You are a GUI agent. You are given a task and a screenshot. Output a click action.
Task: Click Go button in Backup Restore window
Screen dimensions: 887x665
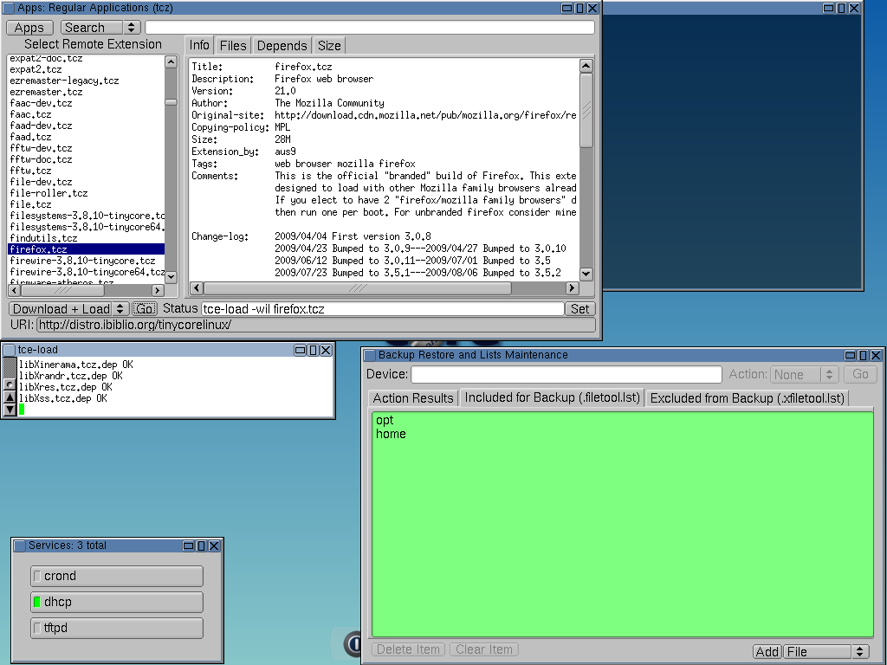(860, 374)
